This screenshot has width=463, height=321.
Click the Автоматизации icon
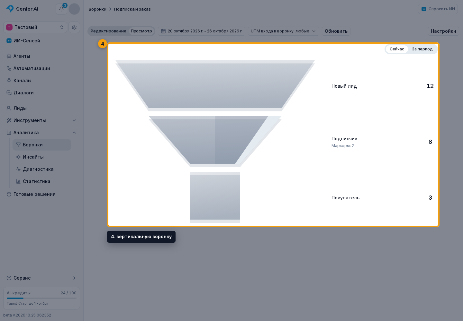9,68
